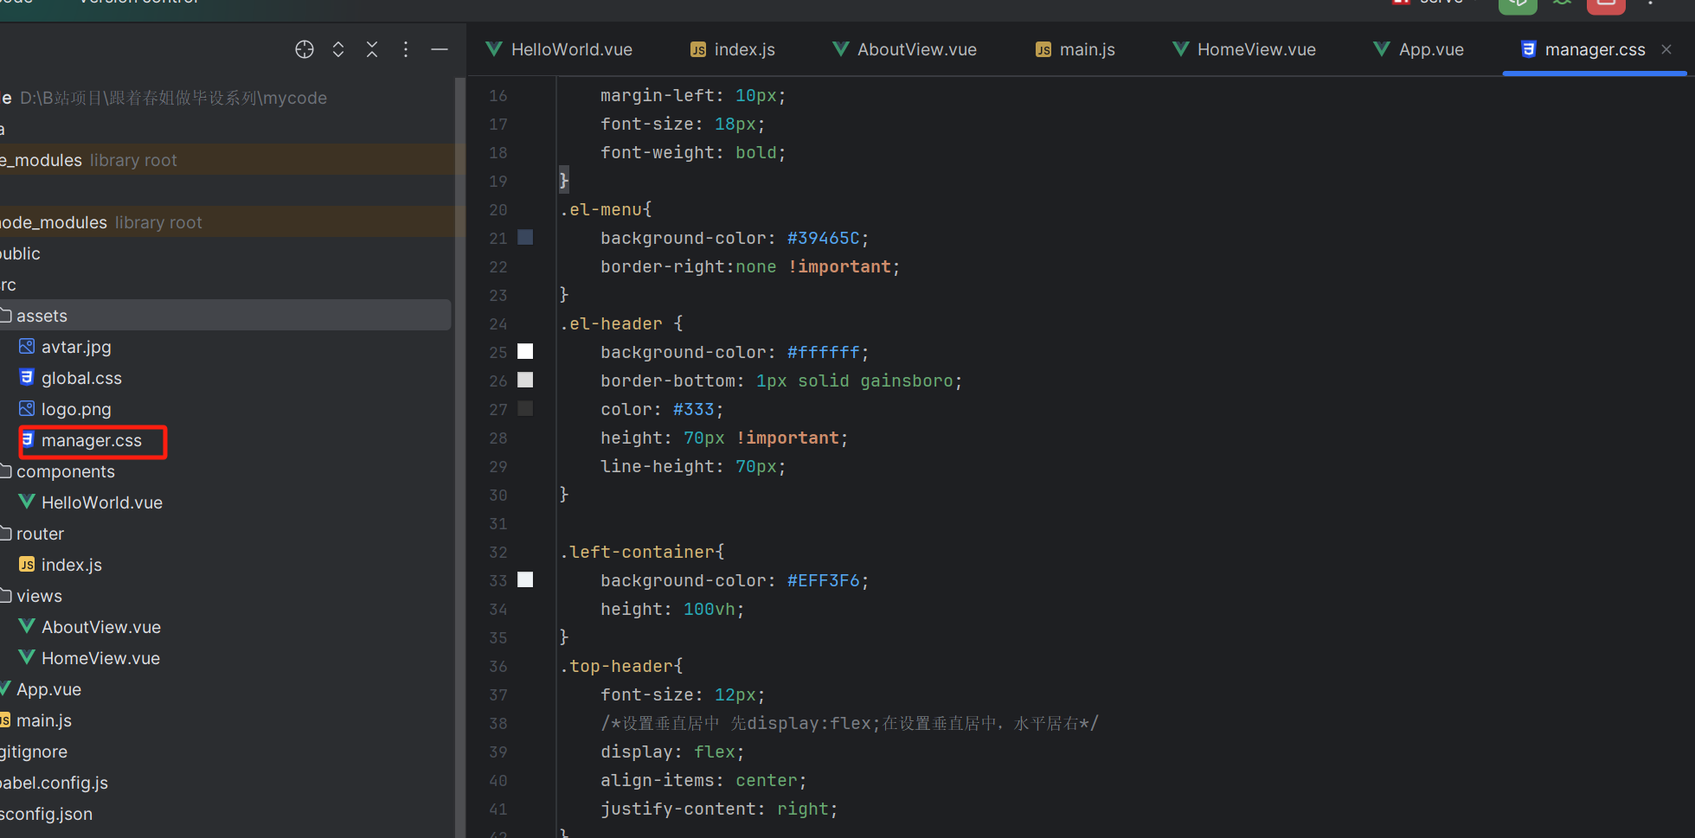Click the closing brace on line 19

[x=564, y=180]
